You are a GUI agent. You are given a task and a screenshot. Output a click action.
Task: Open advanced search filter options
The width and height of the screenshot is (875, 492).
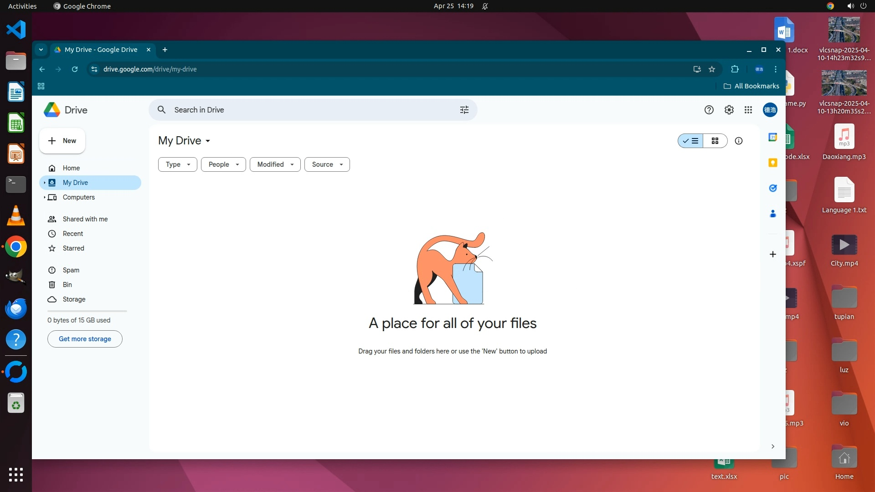click(464, 110)
